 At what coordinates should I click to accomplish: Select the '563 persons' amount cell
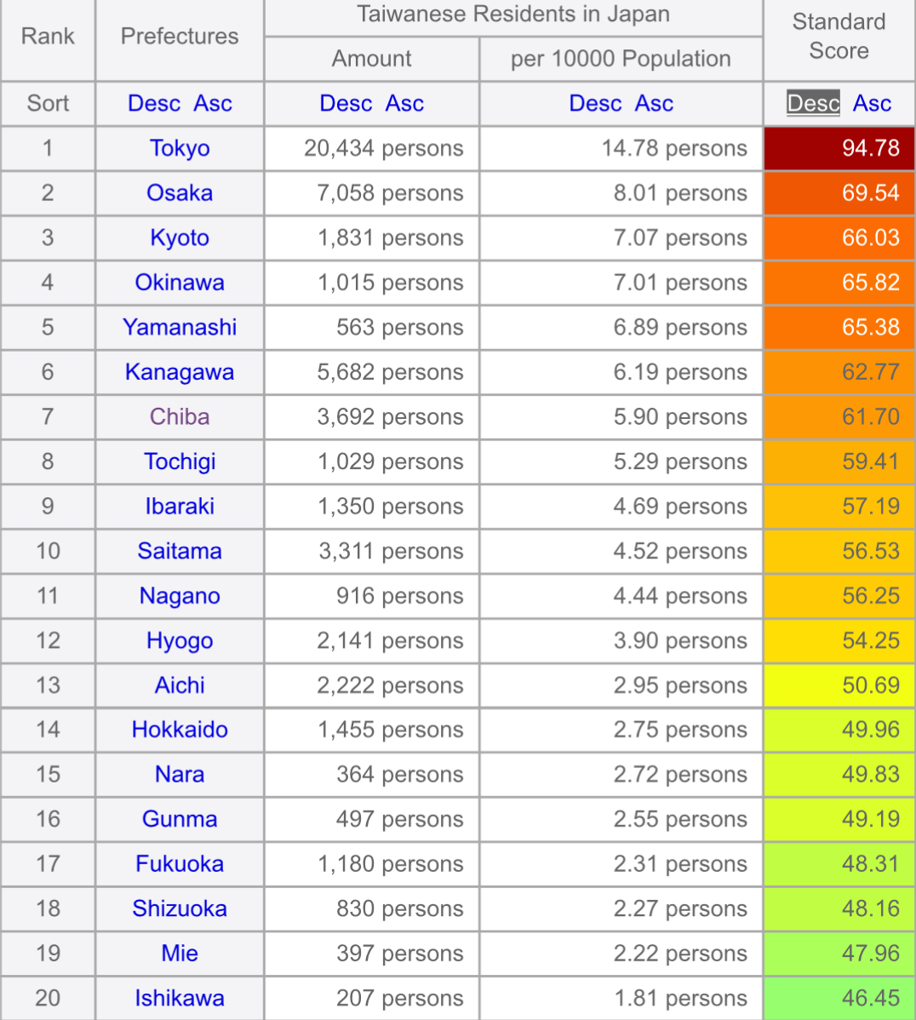click(371, 327)
